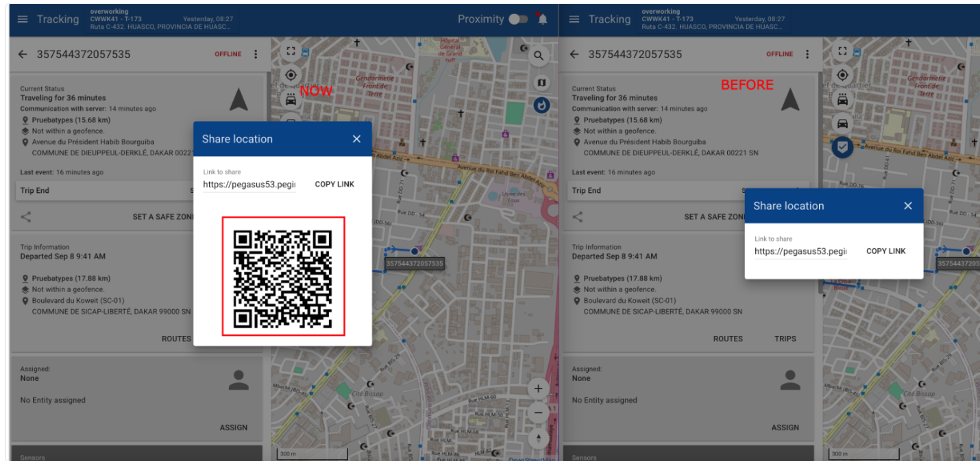Open the notifications bell
980x461 pixels.
point(542,19)
